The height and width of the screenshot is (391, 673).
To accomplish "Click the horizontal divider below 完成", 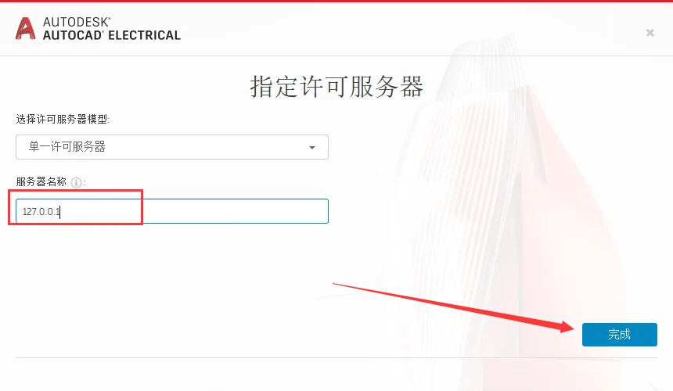I will pyautogui.click(x=336, y=357).
